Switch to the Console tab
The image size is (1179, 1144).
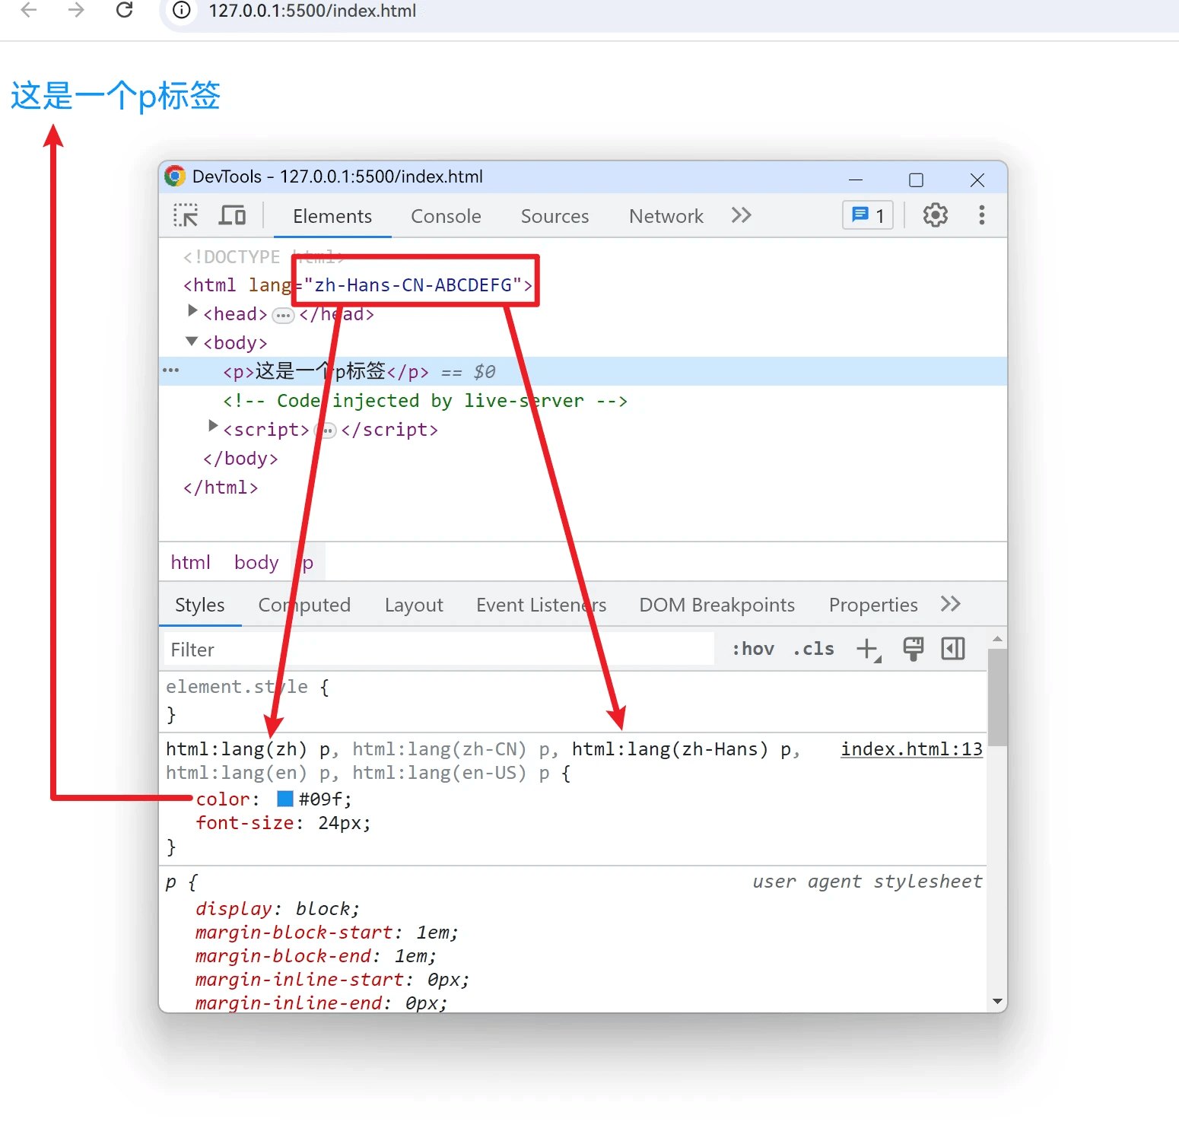(x=446, y=217)
